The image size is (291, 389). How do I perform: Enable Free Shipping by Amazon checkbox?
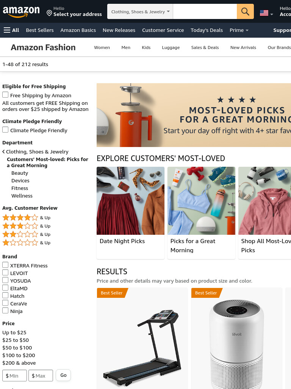coord(5,95)
